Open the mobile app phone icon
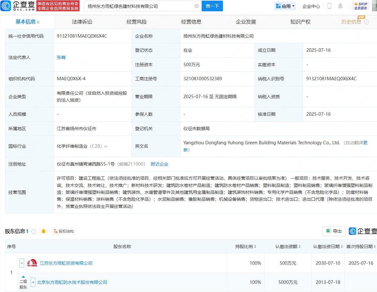 point(329,6)
